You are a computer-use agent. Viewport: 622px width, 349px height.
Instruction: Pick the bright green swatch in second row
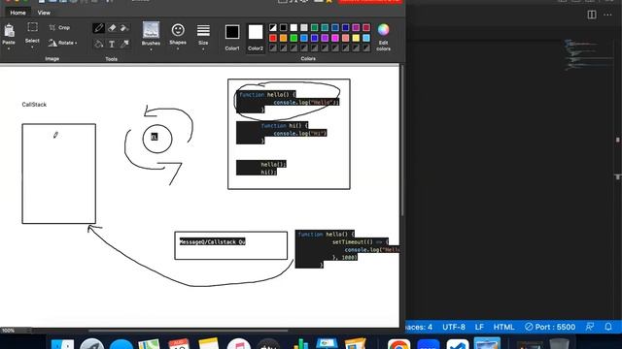(294, 38)
